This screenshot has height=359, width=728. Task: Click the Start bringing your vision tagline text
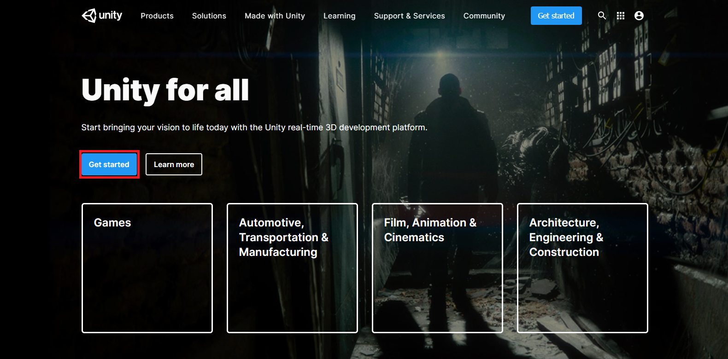pos(254,127)
